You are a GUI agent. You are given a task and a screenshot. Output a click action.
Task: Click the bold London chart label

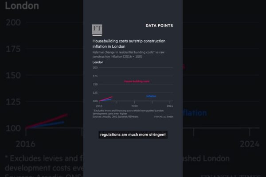[98, 62]
